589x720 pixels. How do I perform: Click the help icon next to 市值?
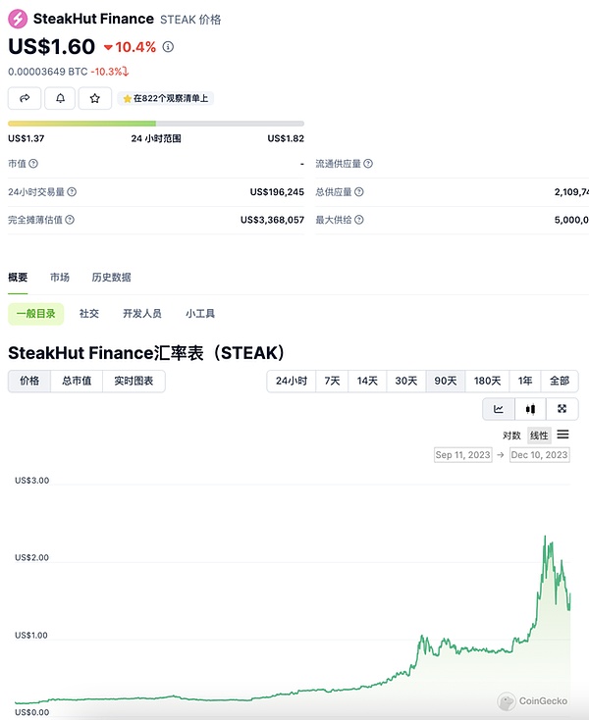(33, 164)
